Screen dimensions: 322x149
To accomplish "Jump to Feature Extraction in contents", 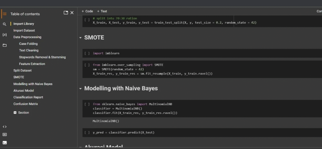I will pos(32,64).
